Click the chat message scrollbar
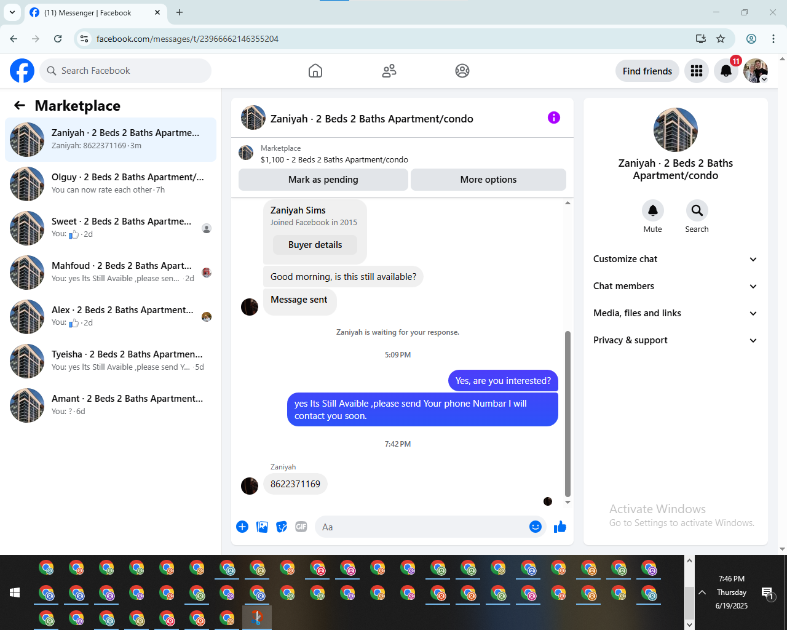The width and height of the screenshot is (787, 630). coord(568,413)
